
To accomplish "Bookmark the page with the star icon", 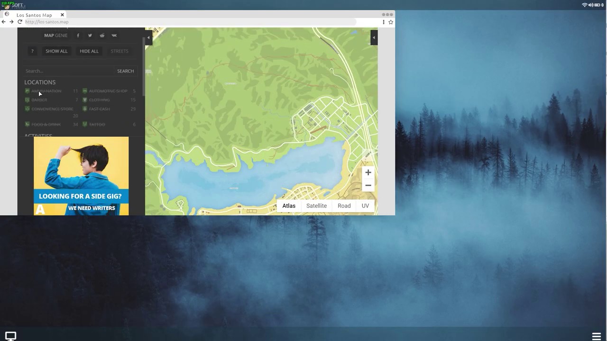I will [391, 22].
